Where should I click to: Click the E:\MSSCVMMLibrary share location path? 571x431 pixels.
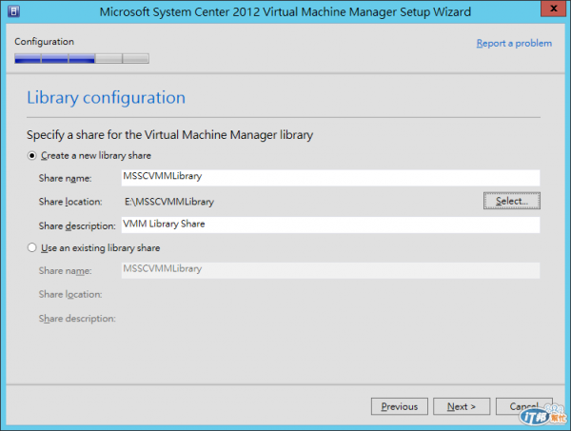tap(169, 202)
